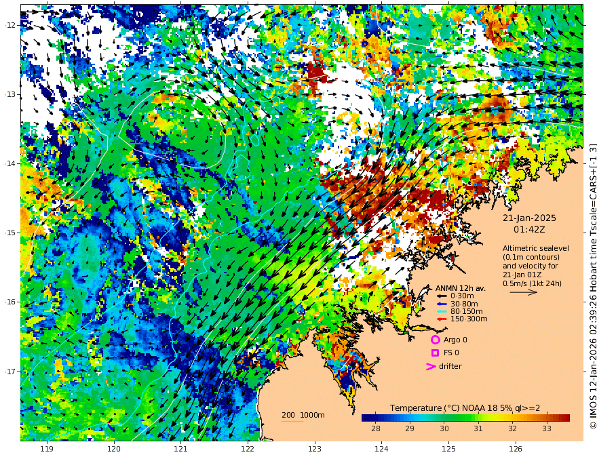597x461 pixels.
Task: Select the date text 21-Jan-2025
Action: pos(529,218)
